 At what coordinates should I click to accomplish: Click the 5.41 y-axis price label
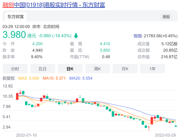coord(7,117)
